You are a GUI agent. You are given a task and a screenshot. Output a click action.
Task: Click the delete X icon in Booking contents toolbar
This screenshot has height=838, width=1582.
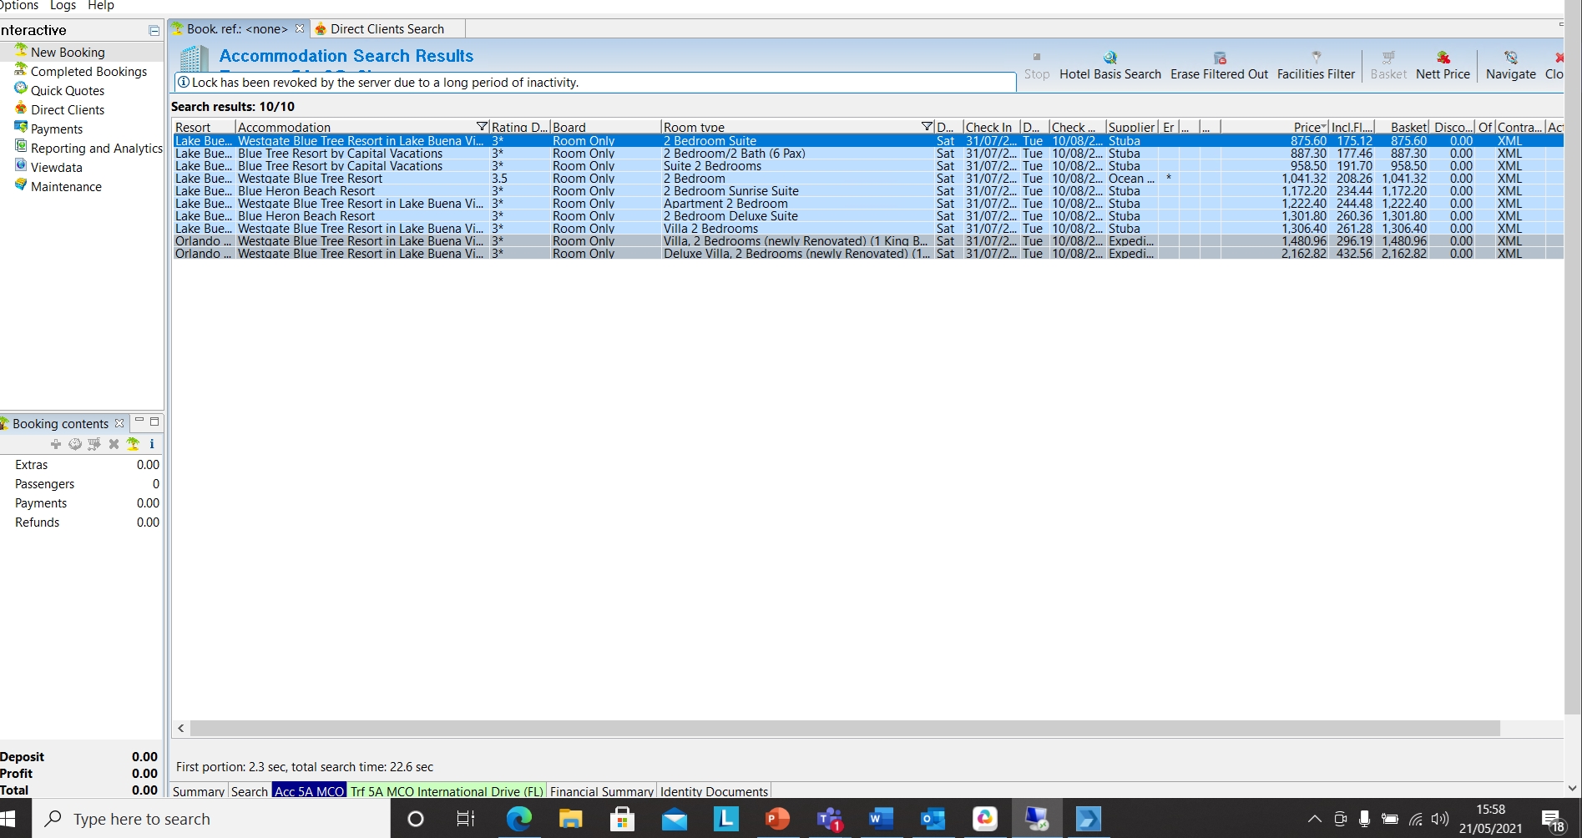pyautogui.click(x=114, y=444)
